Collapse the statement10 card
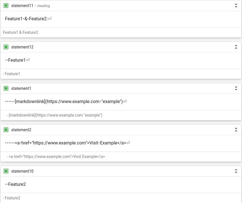Screen dimensions: 242x203 236,171
